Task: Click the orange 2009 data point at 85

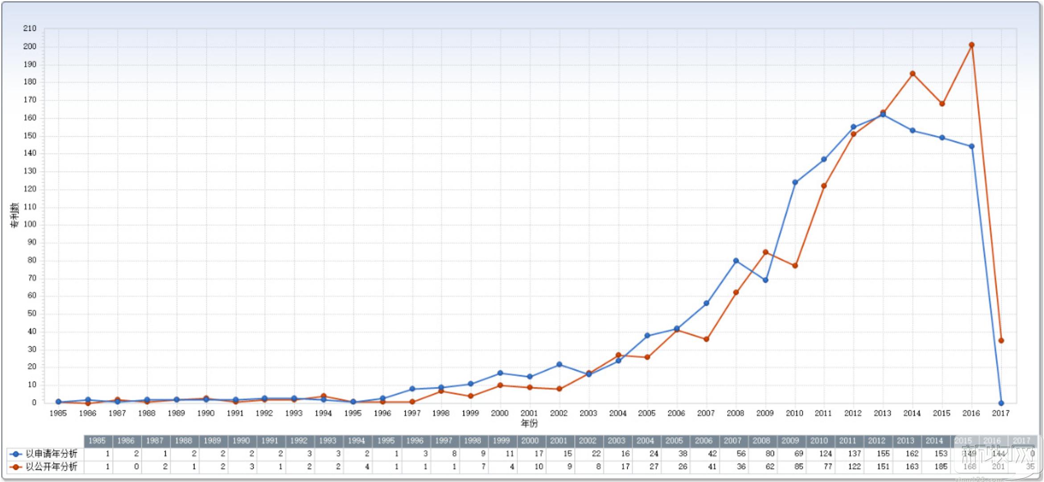Action: point(765,252)
